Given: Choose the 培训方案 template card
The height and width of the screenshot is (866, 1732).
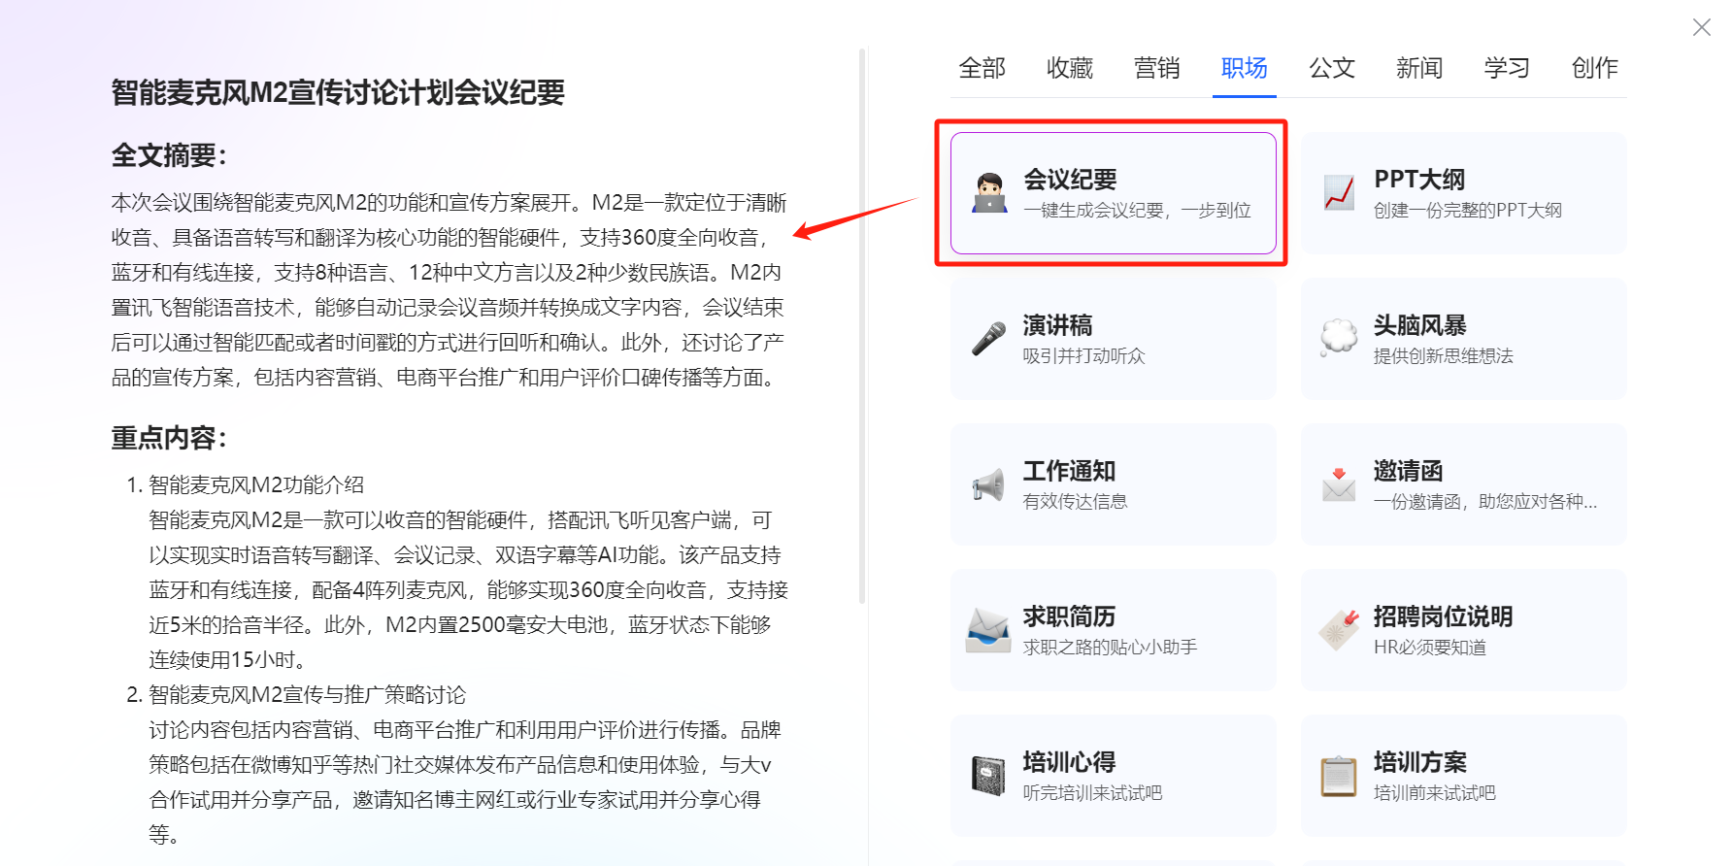Looking at the screenshot, I should click(1464, 776).
